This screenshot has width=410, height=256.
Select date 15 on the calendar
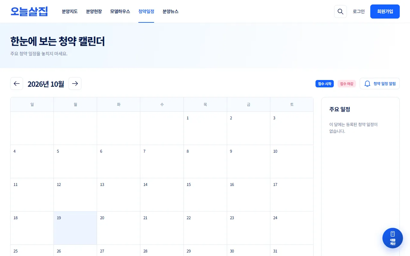(x=205, y=195)
